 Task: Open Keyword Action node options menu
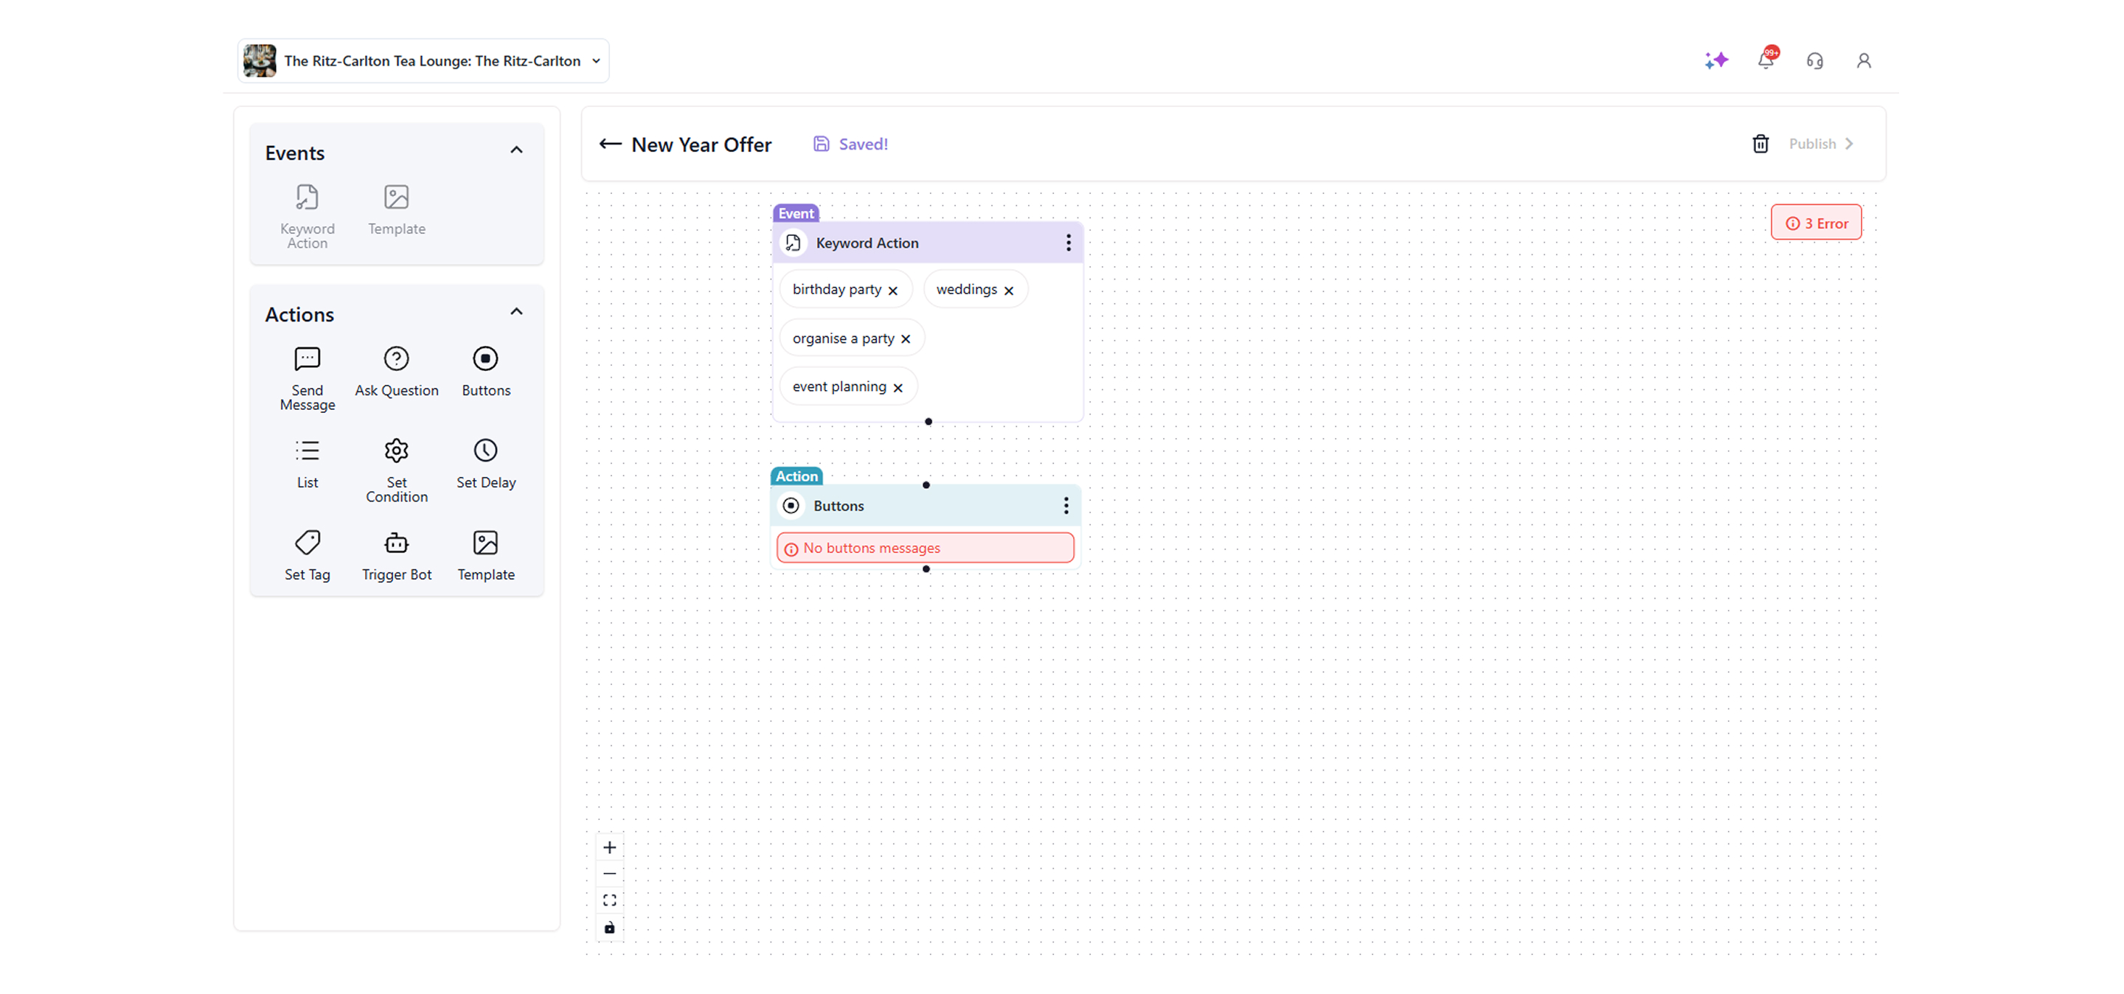[x=1068, y=243]
